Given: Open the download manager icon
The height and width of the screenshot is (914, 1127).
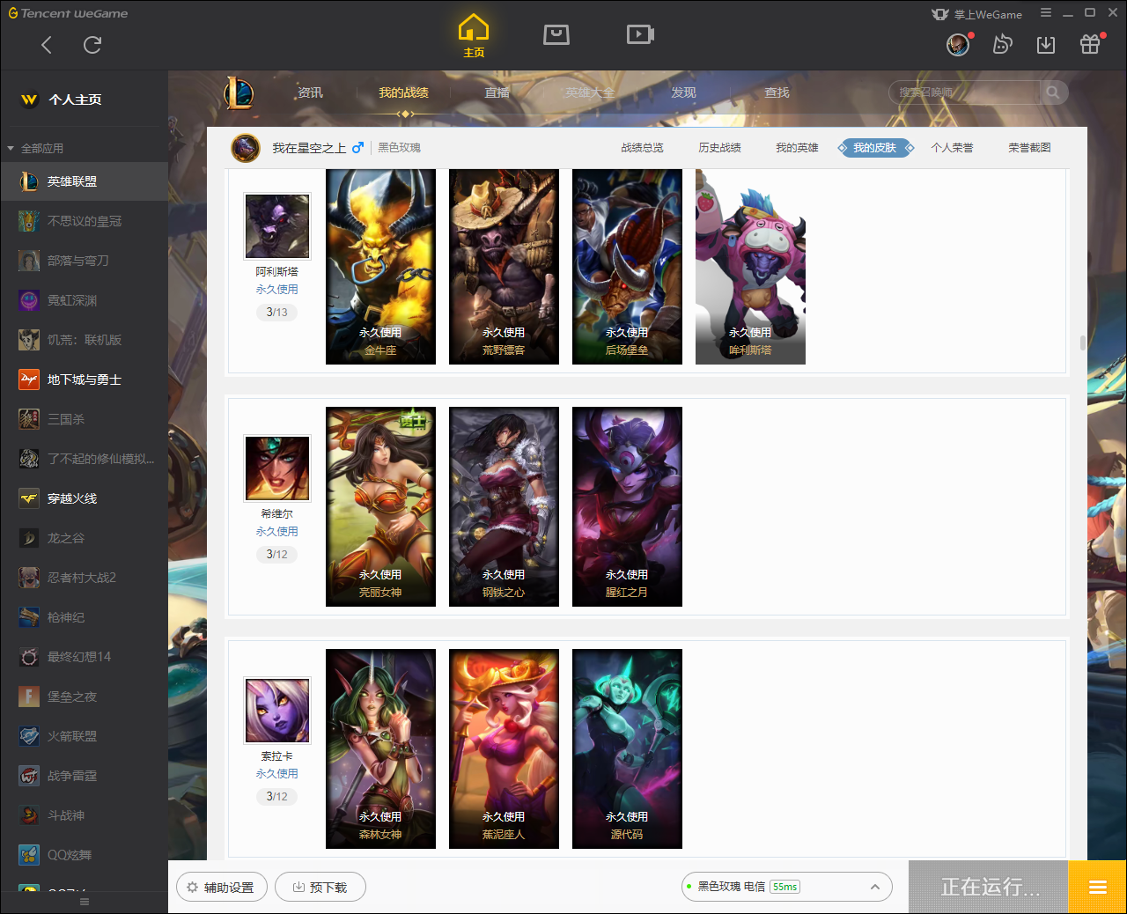Looking at the screenshot, I should 1046,45.
